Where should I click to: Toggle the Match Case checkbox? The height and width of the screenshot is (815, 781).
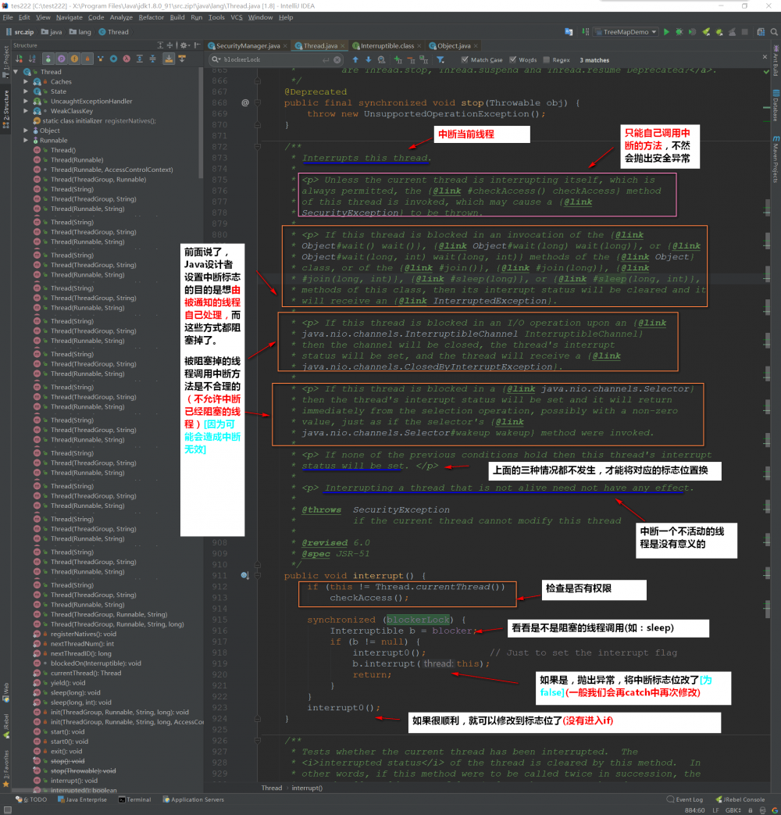click(x=465, y=59)
